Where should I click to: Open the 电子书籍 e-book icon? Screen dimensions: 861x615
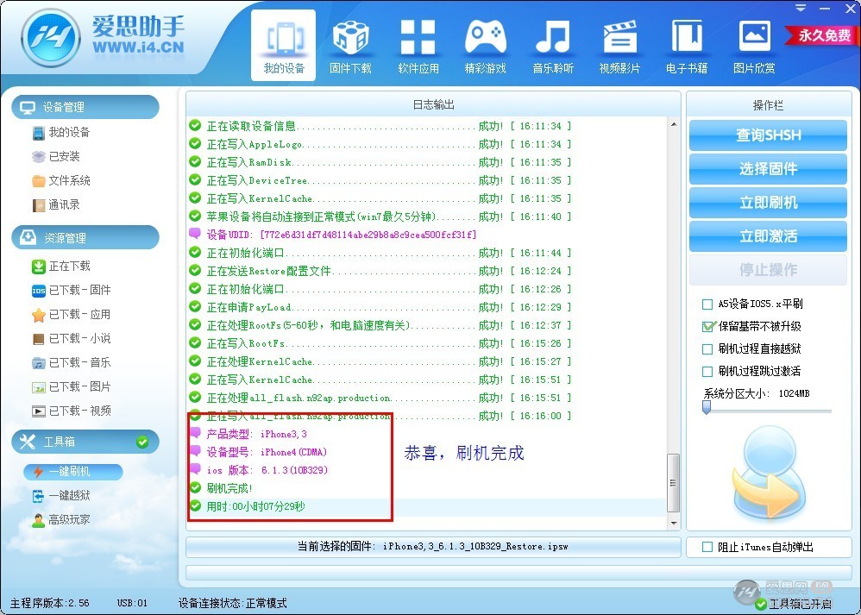(687, 39)
